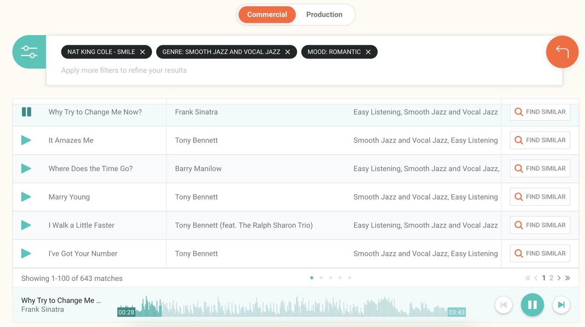Play "I Walk a Little Faster"
Viewport: 585px width, 327px height.
[26, 225]
